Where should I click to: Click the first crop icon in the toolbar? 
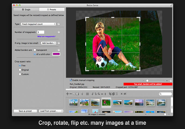point(110,94)
